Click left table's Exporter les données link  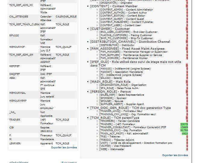pyautogui.click(x=64, y=147)
